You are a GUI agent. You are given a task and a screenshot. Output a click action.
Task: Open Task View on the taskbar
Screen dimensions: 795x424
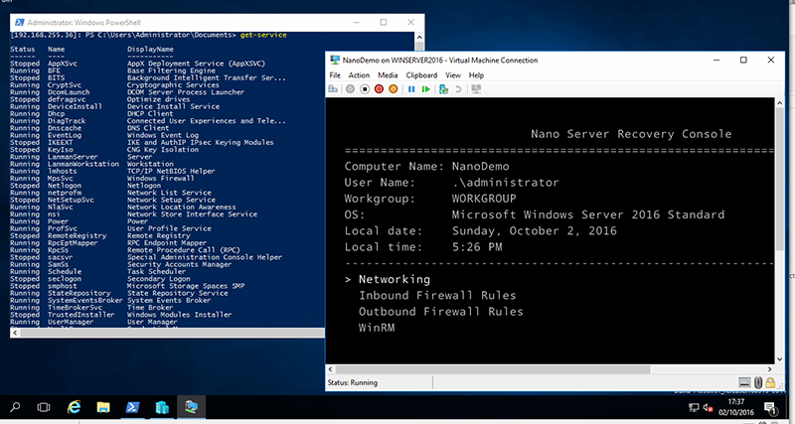click(44, 407)
